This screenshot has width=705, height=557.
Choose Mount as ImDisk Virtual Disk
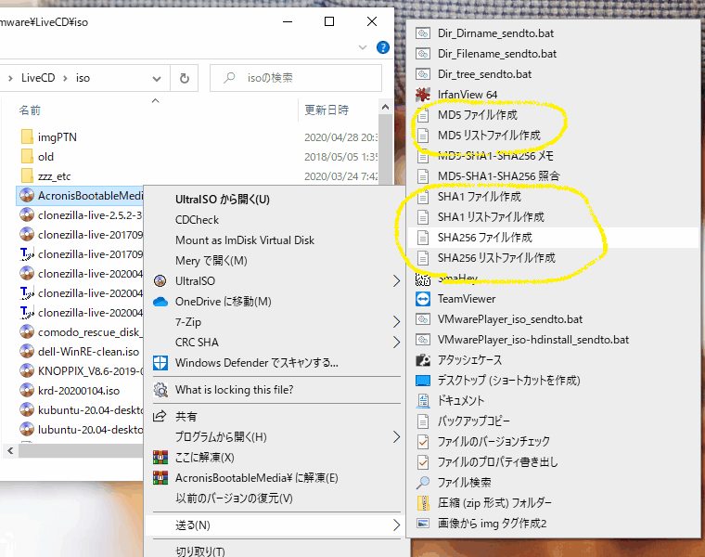point(245,240)
